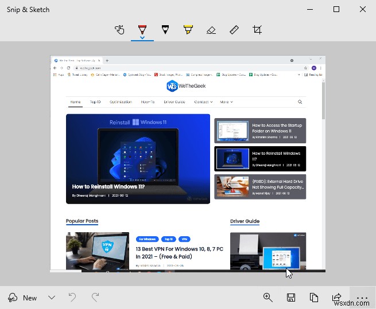Click the Undo arrow
This screenshot has width=376, height=309.
72,298
